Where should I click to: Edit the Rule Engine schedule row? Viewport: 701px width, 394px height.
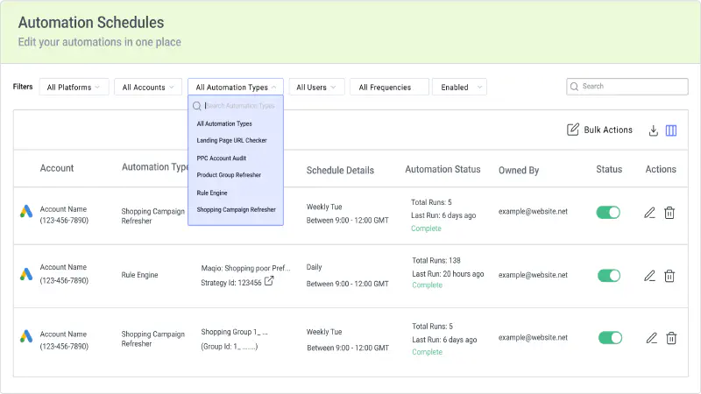click(649, 276)
